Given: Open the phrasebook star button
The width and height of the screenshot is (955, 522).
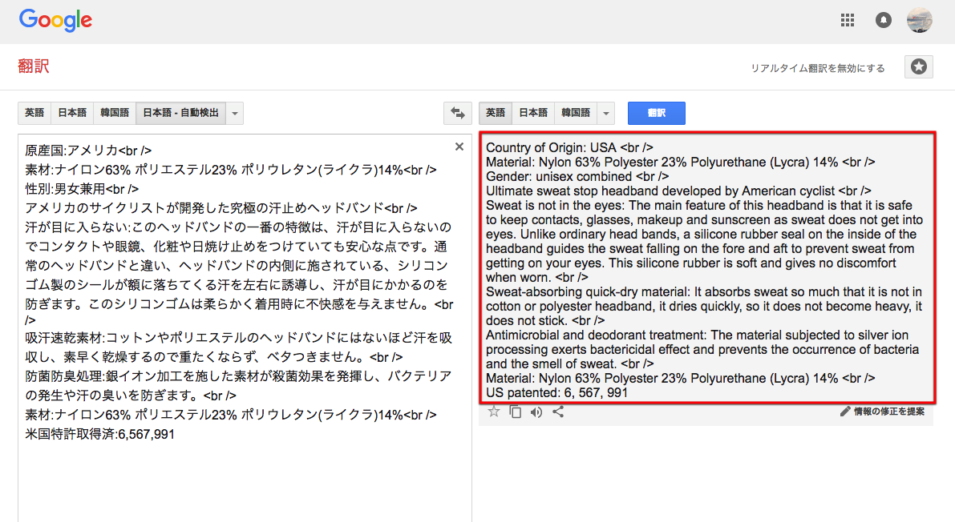Looking at the screenshot, I should click(x=918, y=67).
